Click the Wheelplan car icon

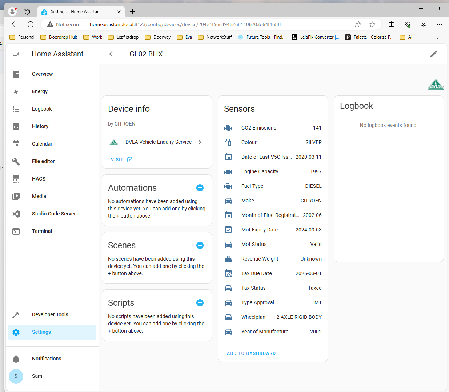(x=228, y=317)
